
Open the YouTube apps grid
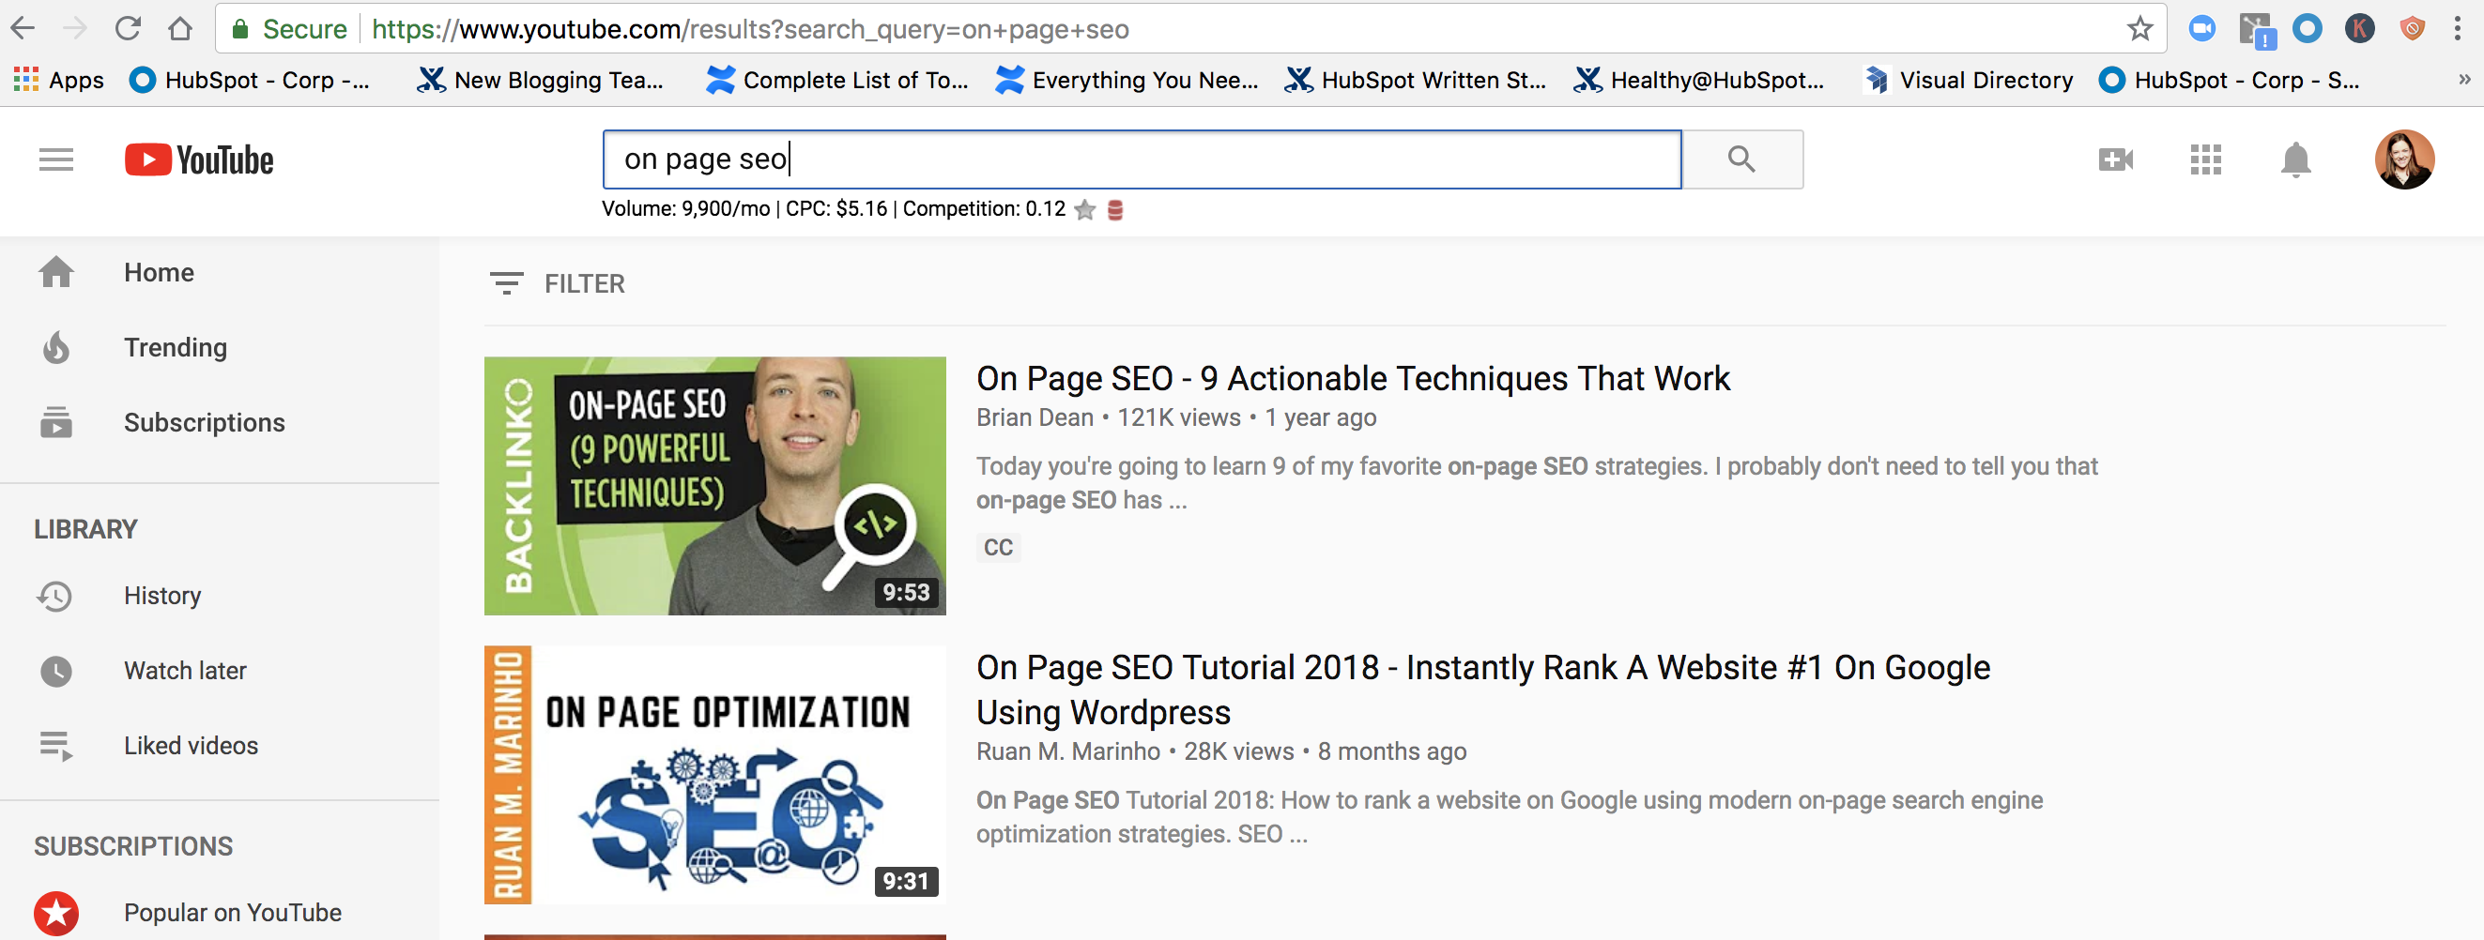pyautogui.click(x=2204, y=159)
